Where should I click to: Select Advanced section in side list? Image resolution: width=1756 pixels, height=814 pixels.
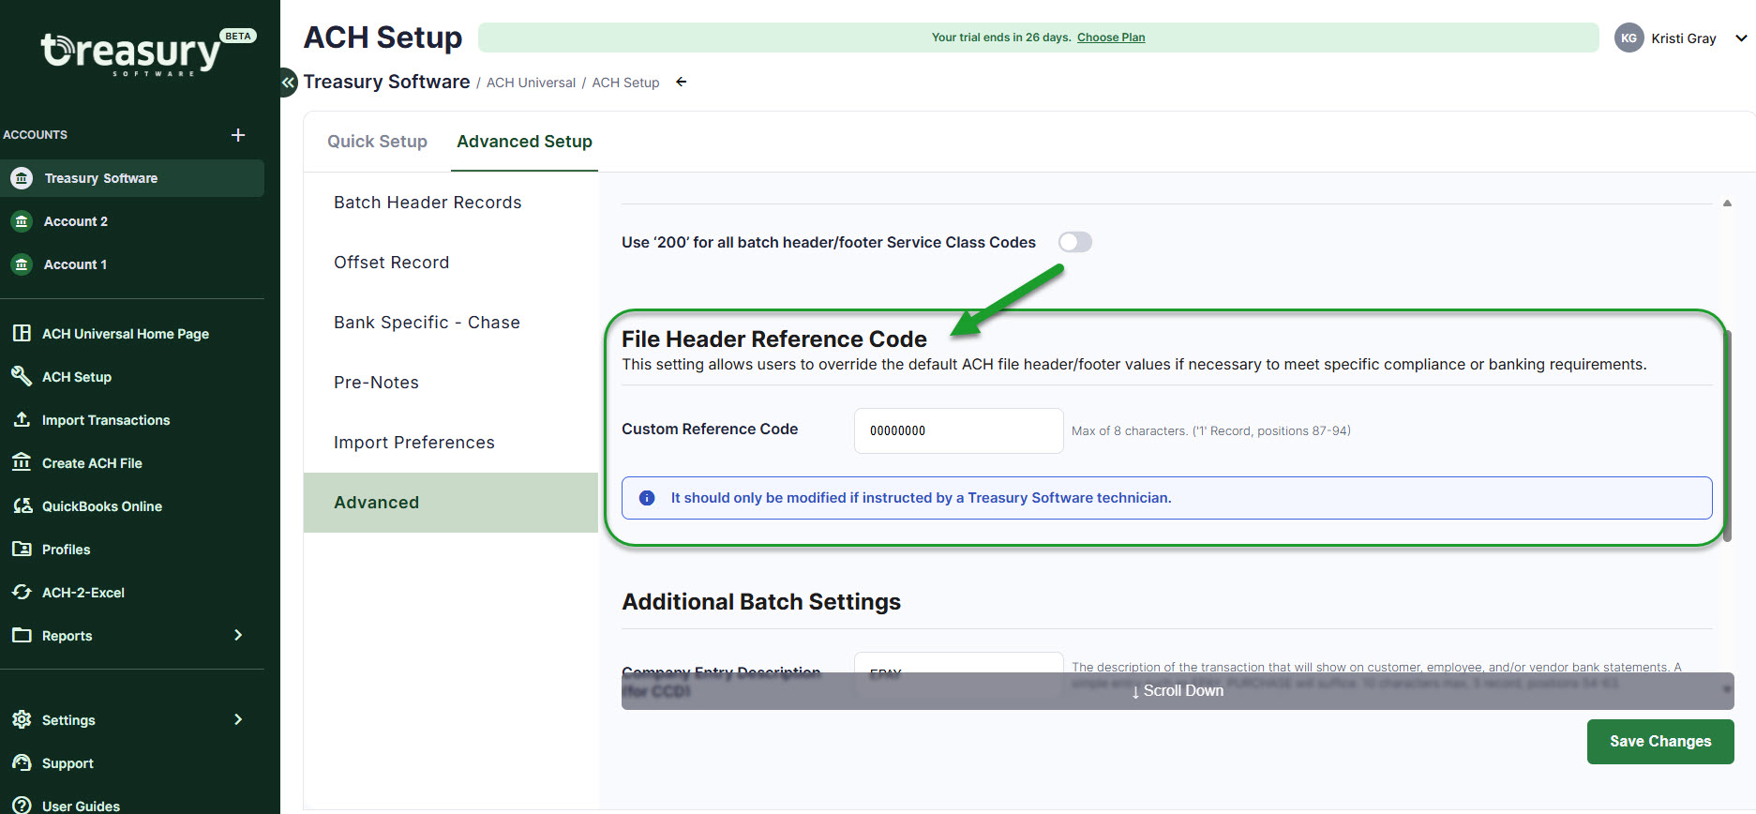point(451,503)
